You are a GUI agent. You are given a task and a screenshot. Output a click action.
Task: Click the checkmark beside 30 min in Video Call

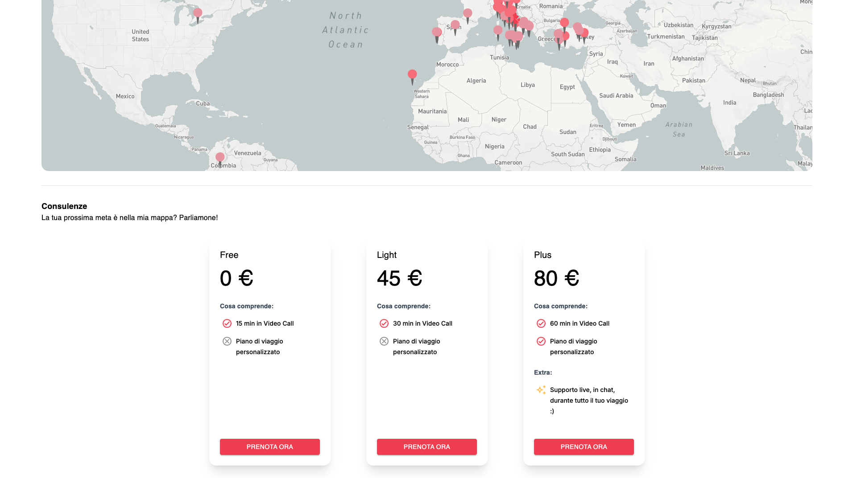(384, 323)
